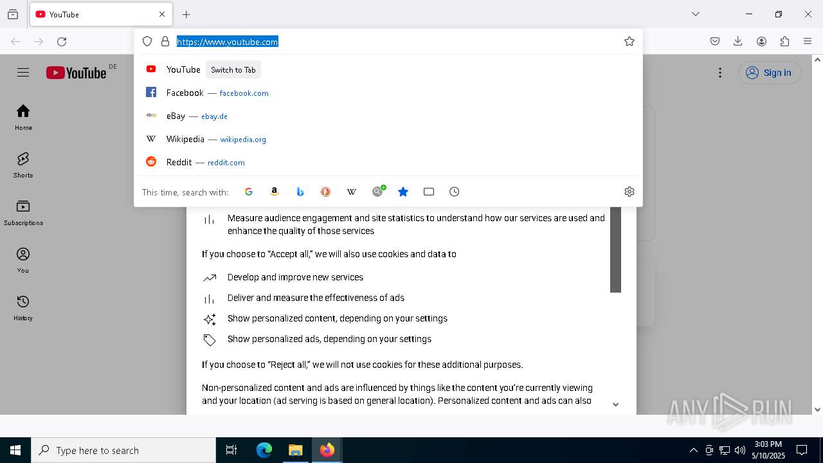Select the YouTube Switch to Tab suggestion
Screen dimensions: 823x463
388,69
